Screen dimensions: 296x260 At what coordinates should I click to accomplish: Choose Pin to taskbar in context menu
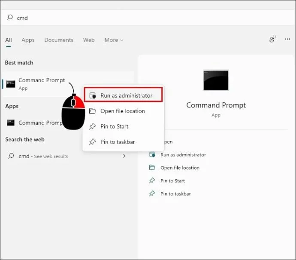pos(123,142)
